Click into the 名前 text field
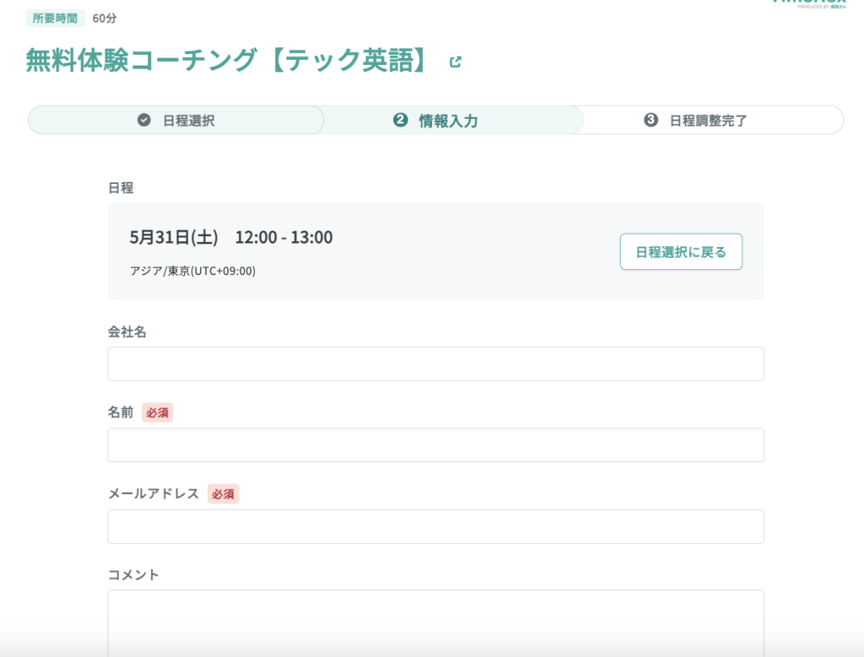The image size is (864, 657). 435,445
